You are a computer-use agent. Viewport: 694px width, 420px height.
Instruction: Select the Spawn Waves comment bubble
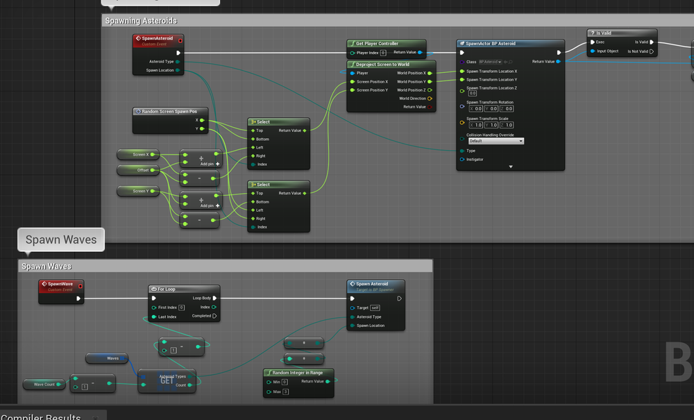click(61, 240)
